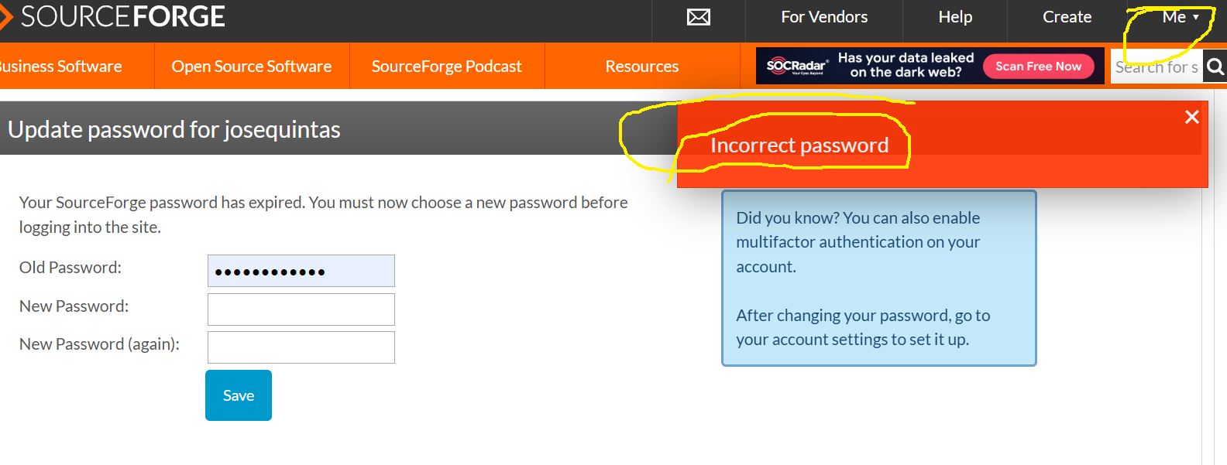This screenshot has height=465, width=1227.
Task: Click the SOCRadar ad logo
Action: 797,67
